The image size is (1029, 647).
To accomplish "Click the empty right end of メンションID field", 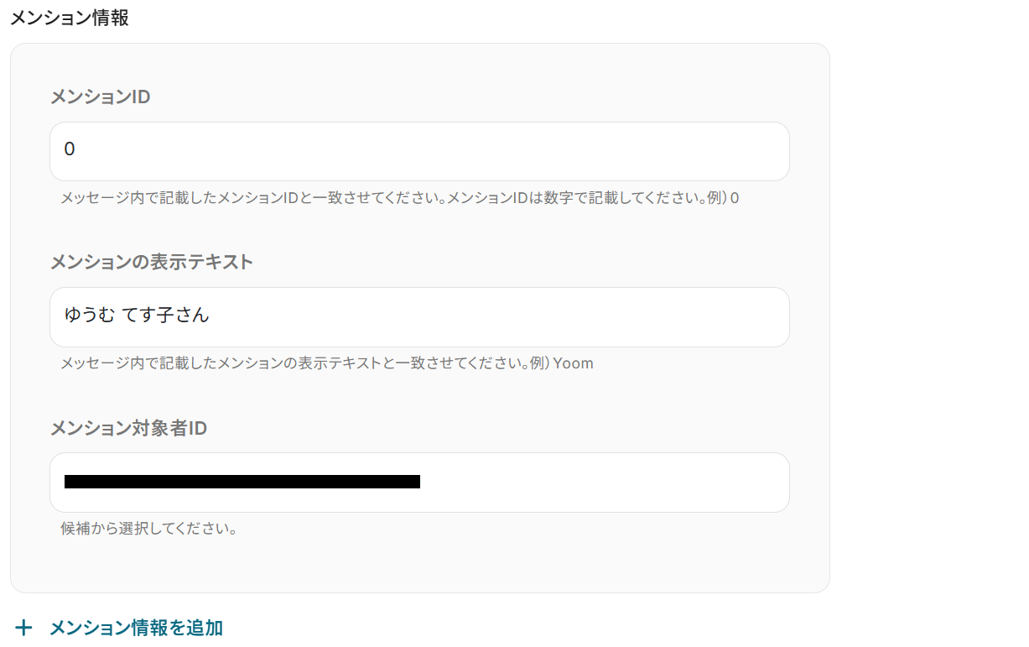I will click(738, 151).
